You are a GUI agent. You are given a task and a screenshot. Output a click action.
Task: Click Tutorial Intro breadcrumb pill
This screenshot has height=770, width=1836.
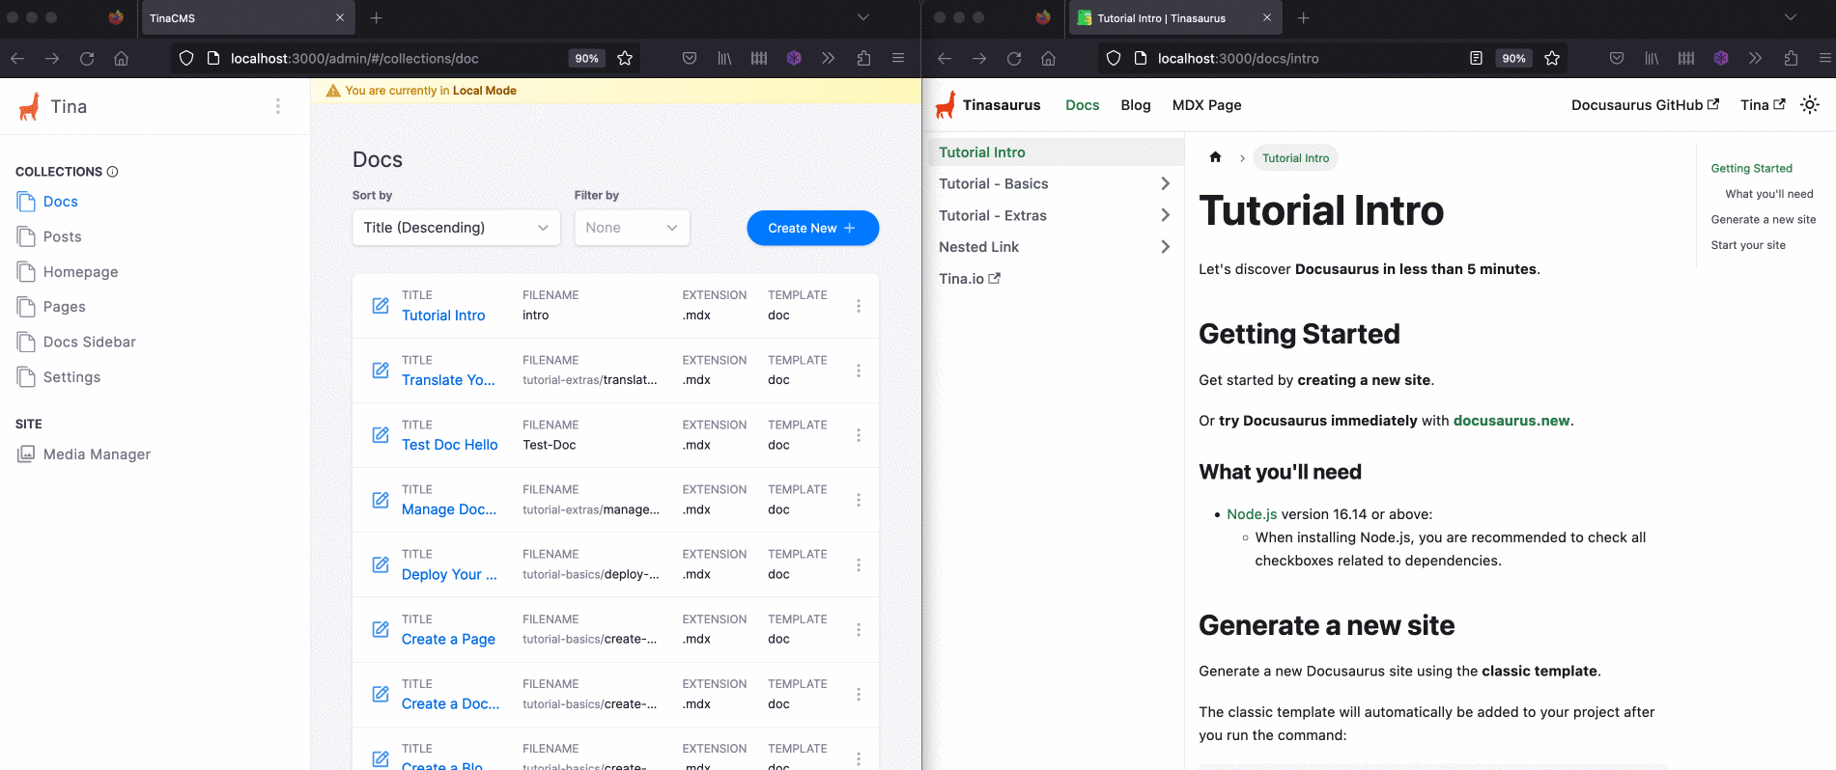click(1295, 158)
